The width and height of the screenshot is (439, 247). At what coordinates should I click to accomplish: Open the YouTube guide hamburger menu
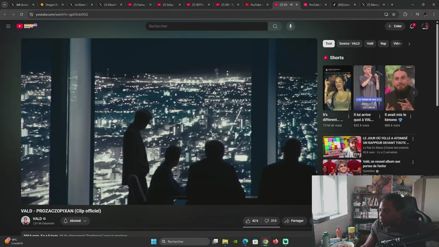[x=8, y=26]
